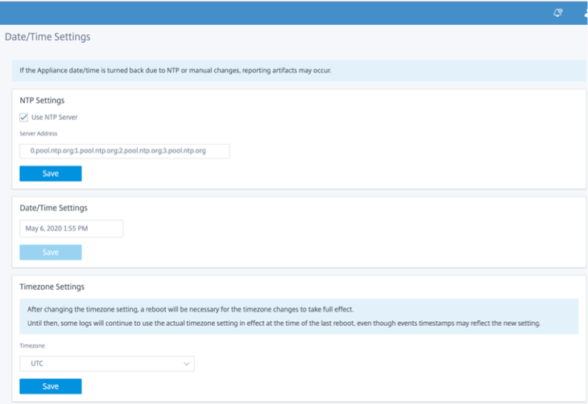Open the notifications bell icon
The image size is (588, 404).
(557, 13)
